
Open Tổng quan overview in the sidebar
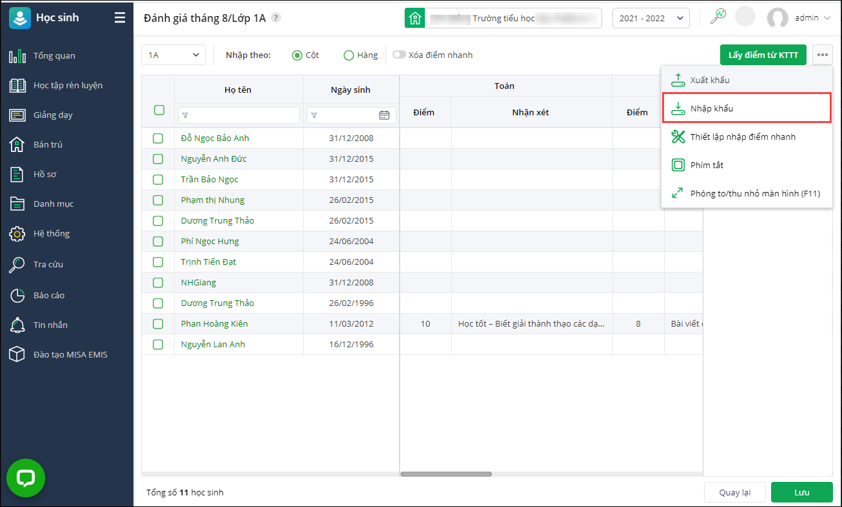pyautogui.click(x=54, y=56)
